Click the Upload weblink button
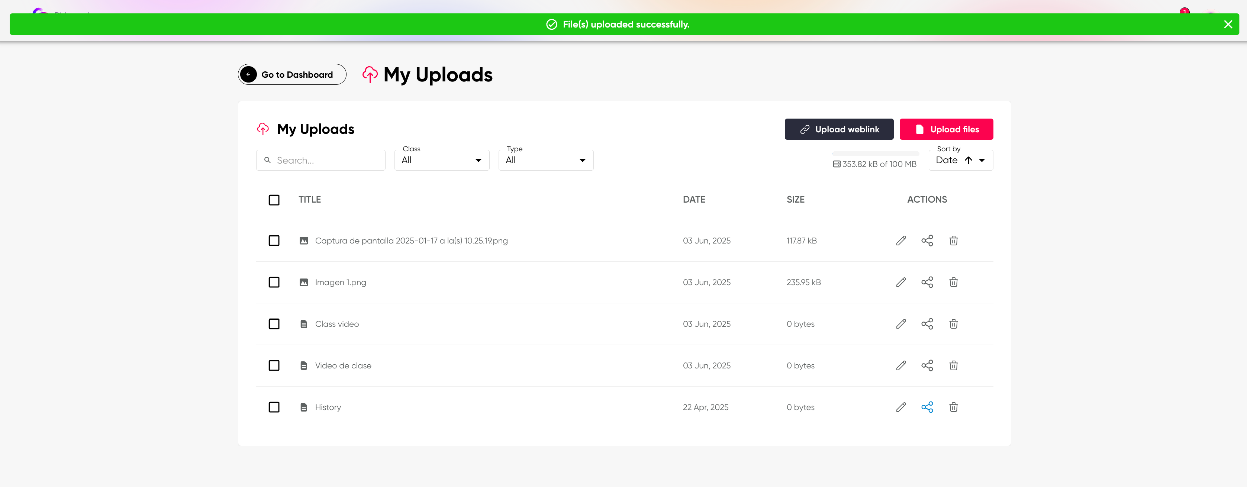1247x487 pixels. (838, 129)
